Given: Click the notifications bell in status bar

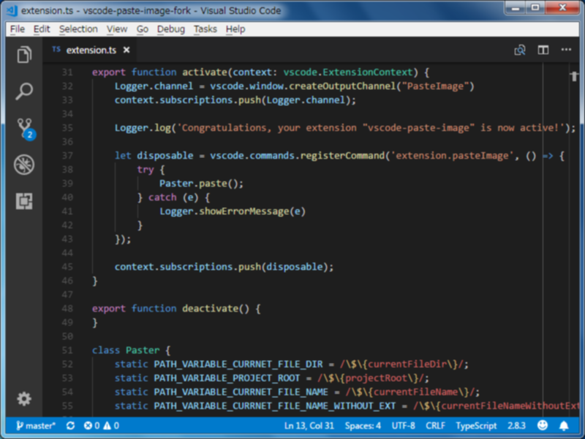Looking at the screenshot, I should point(564,426).
